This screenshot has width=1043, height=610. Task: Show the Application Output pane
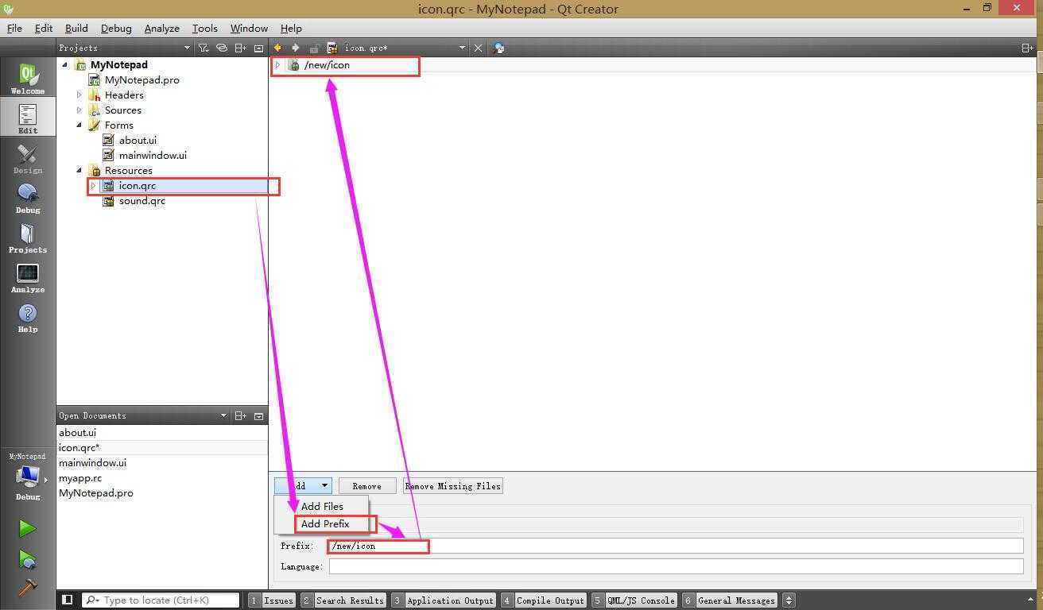(443, 600)
